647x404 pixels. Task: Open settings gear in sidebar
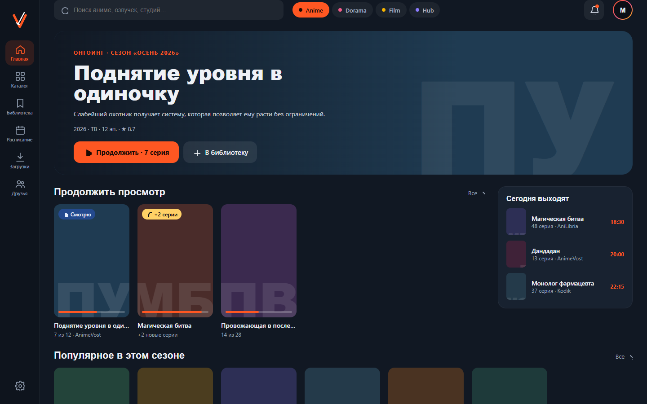pyautogui.click(x=20, y=386)
